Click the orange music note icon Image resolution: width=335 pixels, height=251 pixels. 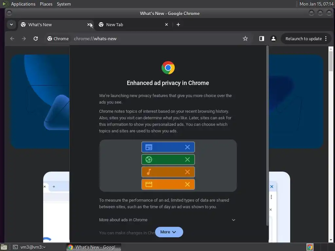coord(149,172)
